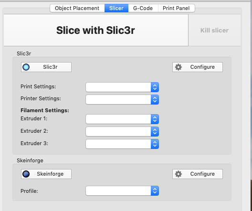Image resolution: width=252 pixels, height=211 pixels.
Task: Switch to the Object Placement tab
Action: click(77, 8)
